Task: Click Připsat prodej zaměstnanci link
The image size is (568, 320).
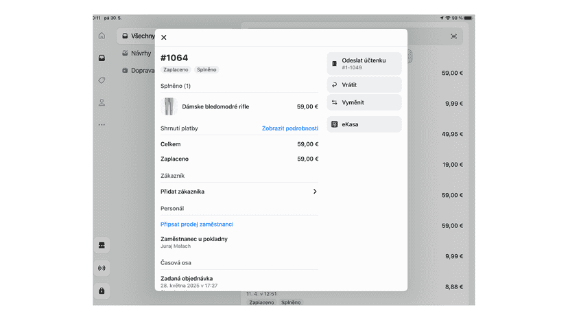Action: (x=197, y=225)
